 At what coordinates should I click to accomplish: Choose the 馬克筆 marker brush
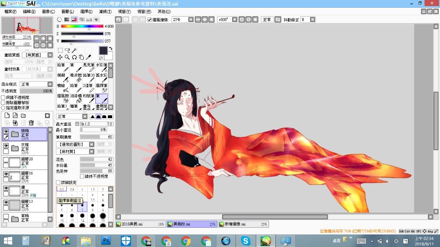[x=89, y=67]
